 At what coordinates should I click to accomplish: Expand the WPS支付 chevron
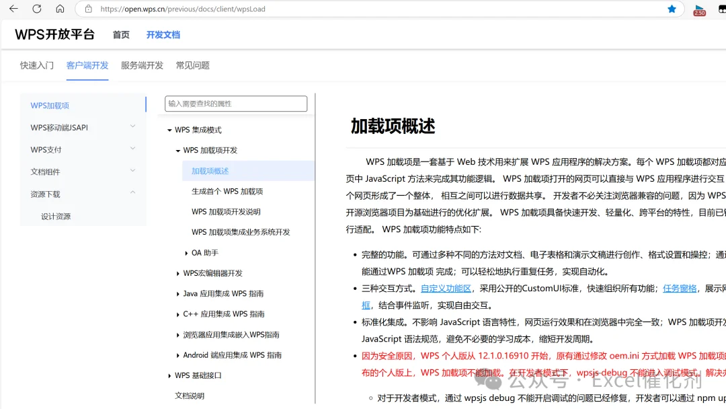coord(133,149)
